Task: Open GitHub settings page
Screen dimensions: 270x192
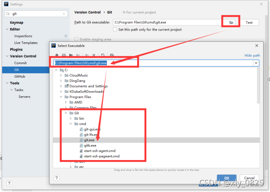Action: [19, 76]
